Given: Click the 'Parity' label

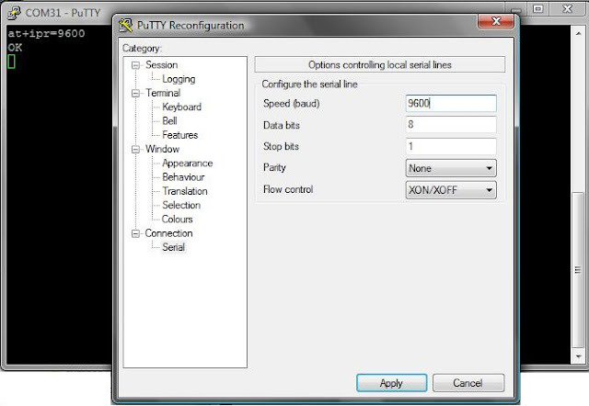Looking at the screenshot, I should (274, 167).
